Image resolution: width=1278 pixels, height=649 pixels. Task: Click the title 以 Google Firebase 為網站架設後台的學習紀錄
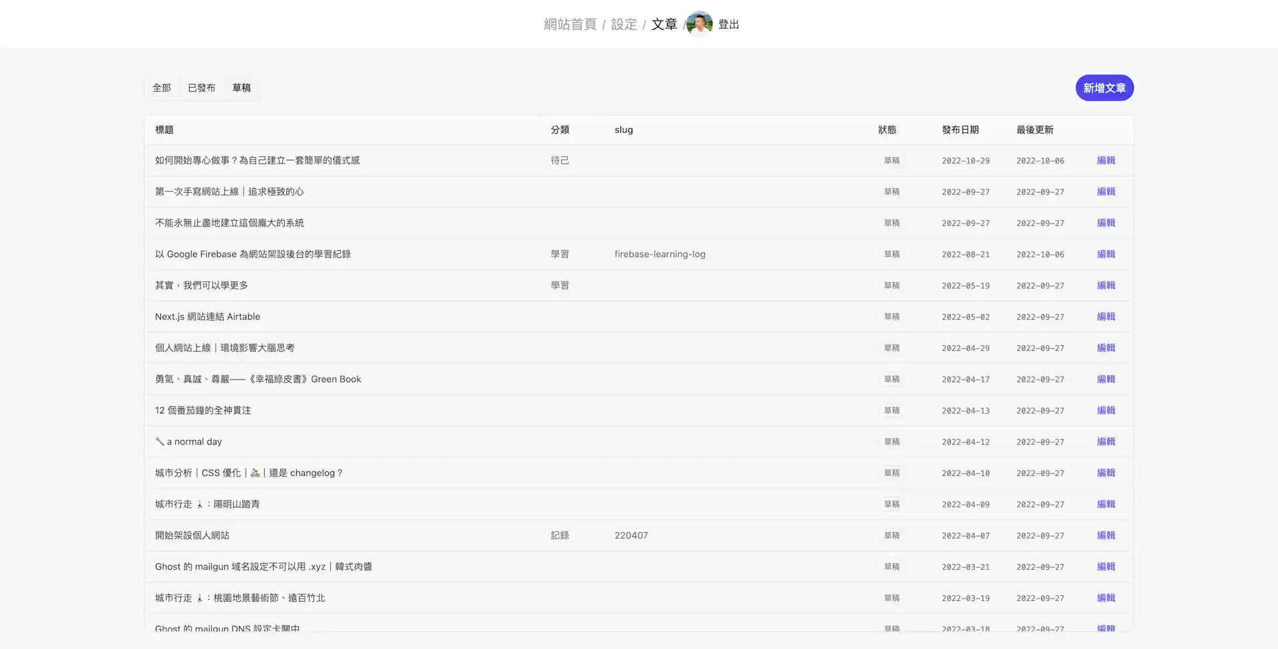coord(253,254)
